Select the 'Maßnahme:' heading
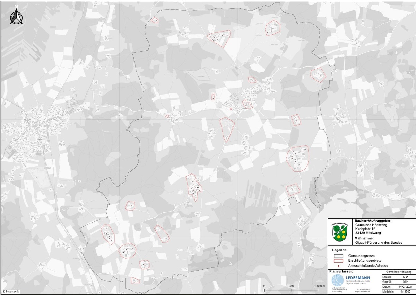416x295 pixels. (x=364, y=238)
